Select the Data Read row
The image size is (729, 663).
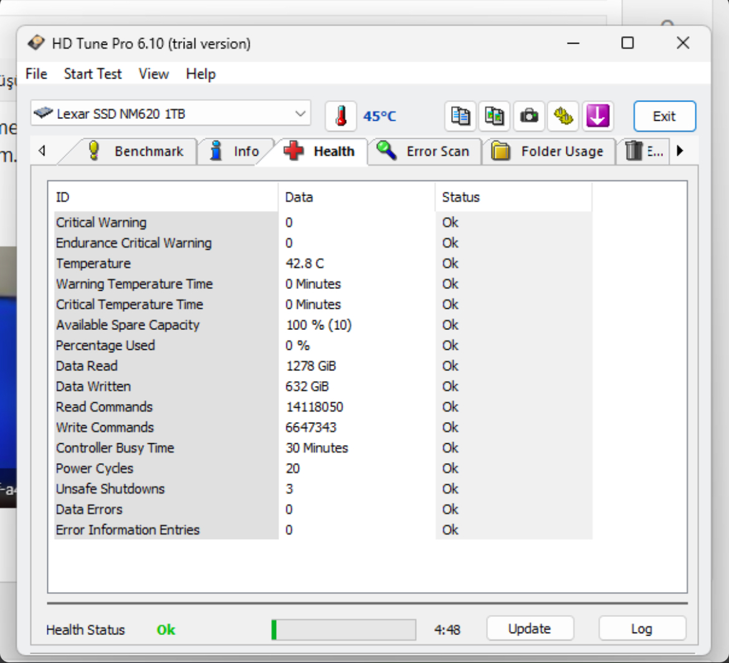pyautogui.click(x=323, y=365)
